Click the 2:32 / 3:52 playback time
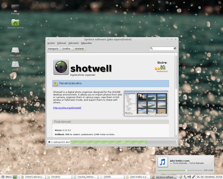Viewport: 223px width, 179px height. point(208,170)
